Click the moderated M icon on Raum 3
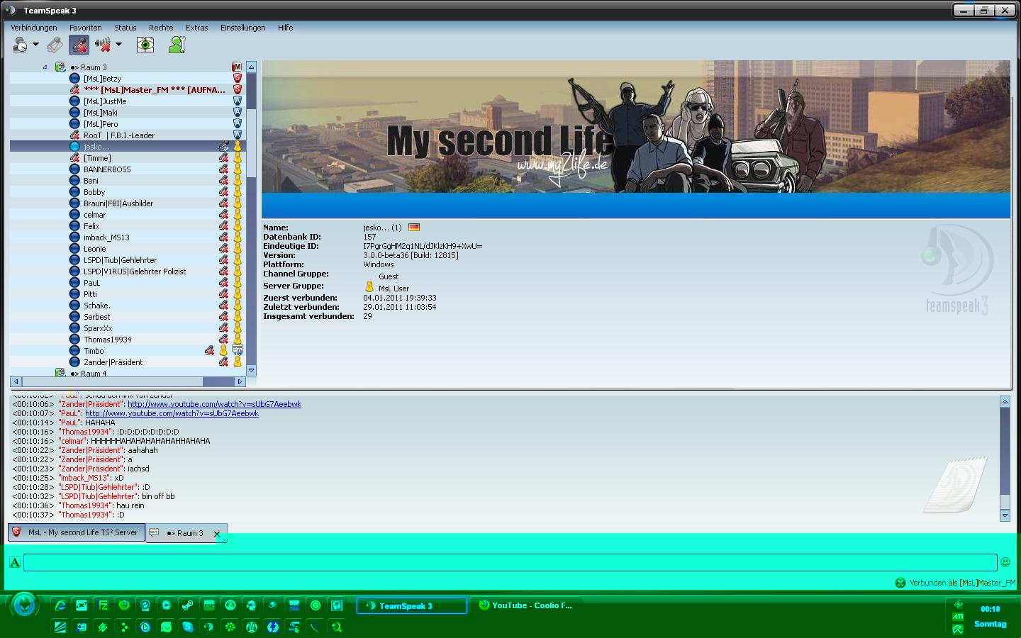The width and height of the screenshot is (1021, 638). point(237,67)
